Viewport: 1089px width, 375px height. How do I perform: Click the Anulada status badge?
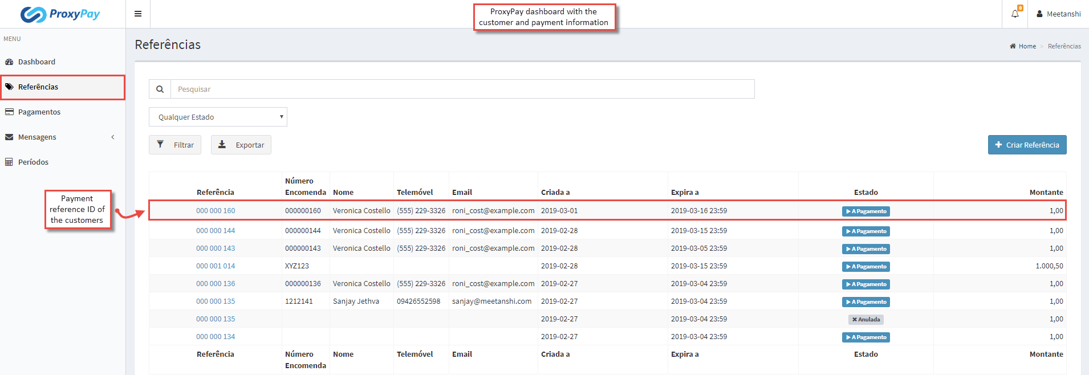click(866, 320)
